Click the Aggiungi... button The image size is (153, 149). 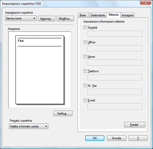pos(47,19)
